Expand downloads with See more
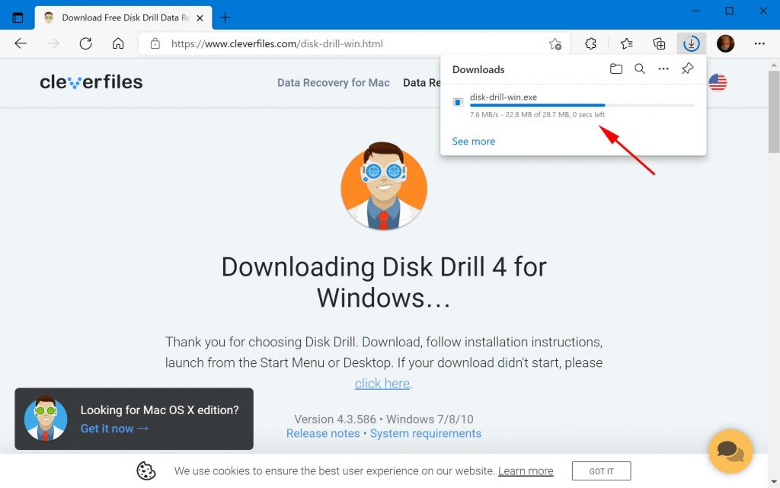This screenshot has height=488, width=780. click(473, 141)
